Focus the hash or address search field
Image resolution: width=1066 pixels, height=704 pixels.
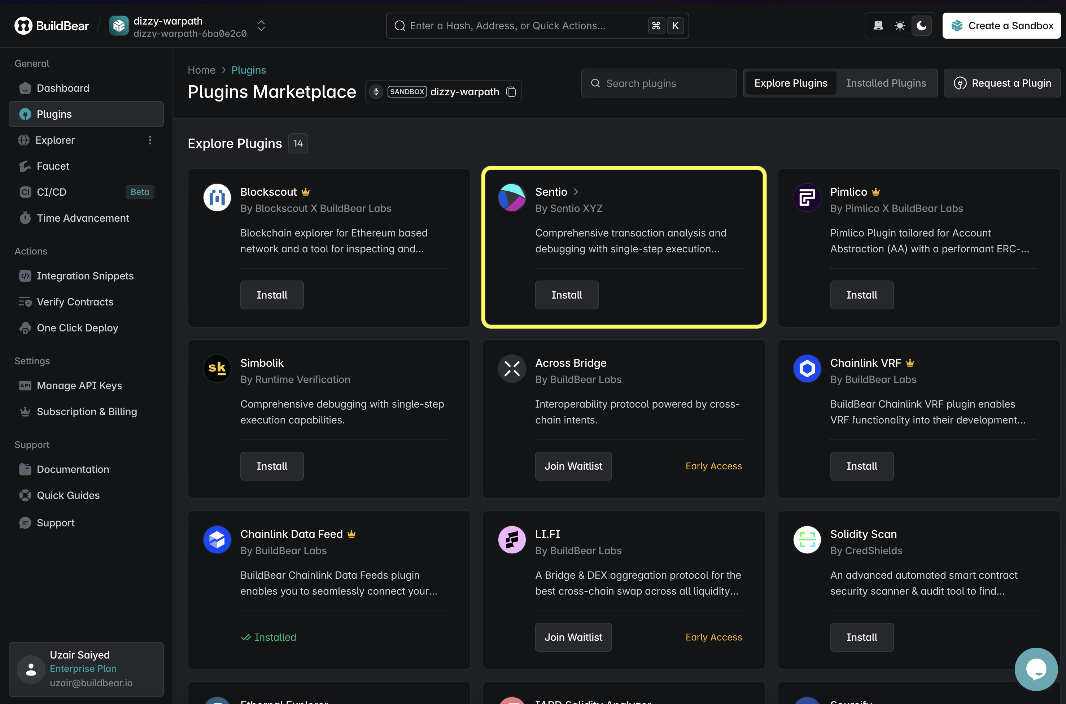coord(537,26)
